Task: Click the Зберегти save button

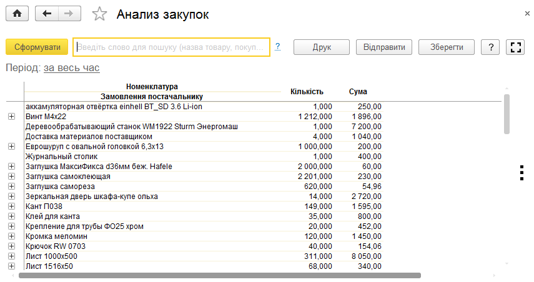Action: click(447, 47)
